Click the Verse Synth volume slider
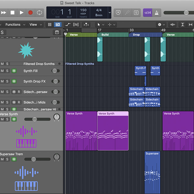Screen dimensions: 194x194 click(x=34, y=119)
